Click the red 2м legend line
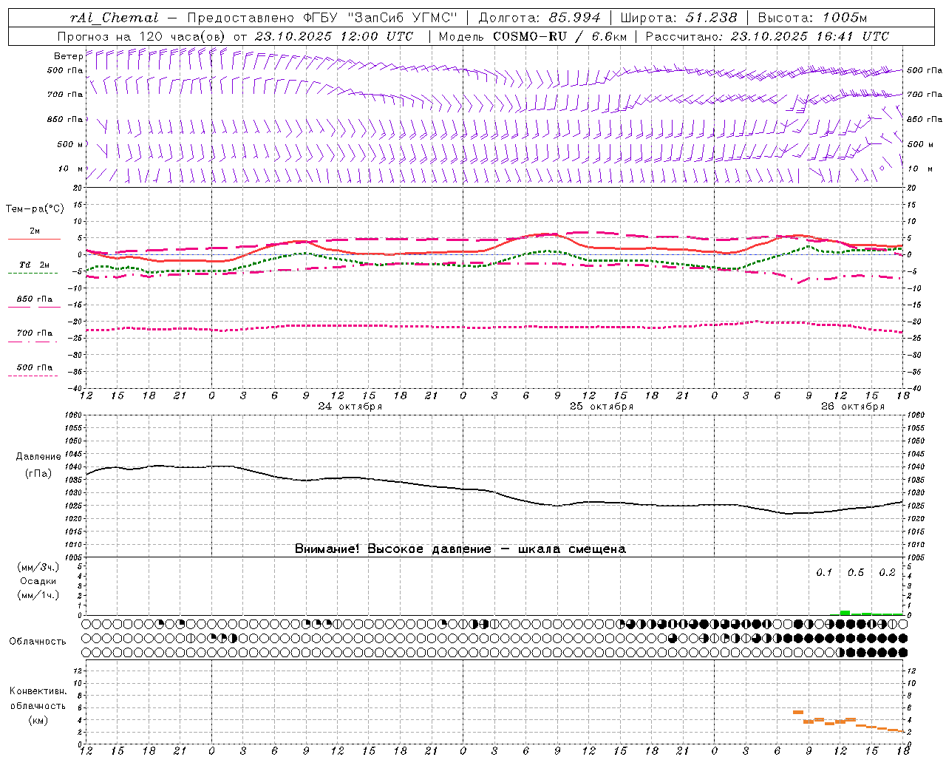Viewport: 946px width, 757px height. 34,240
